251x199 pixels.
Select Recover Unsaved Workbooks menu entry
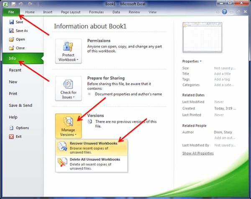tap(92, 148)
